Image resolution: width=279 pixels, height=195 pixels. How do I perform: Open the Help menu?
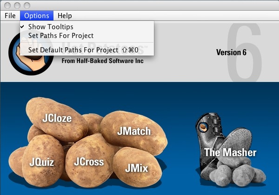click(65, 16)
